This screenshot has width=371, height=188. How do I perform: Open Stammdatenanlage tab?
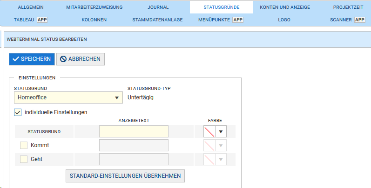pos(158,20)
